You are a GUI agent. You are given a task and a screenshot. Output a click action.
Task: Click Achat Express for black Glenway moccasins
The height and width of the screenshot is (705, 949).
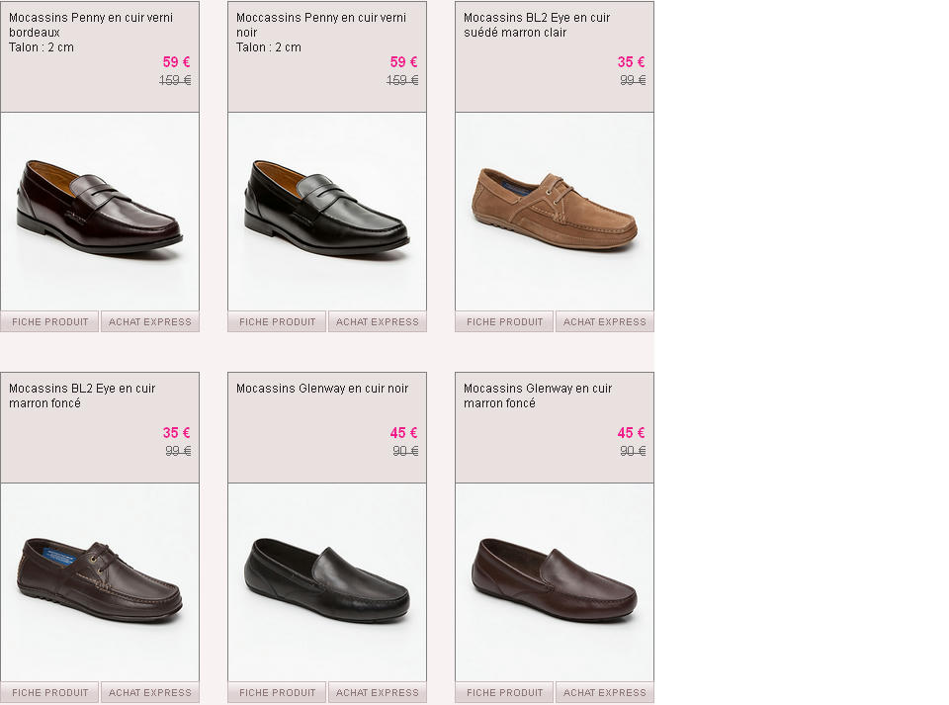tap(378, 692)
